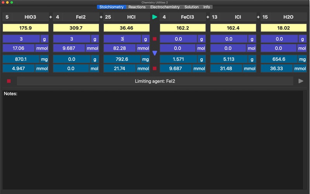
Task: Click the 654.6 H2O product mass
Action: (279, 59)
